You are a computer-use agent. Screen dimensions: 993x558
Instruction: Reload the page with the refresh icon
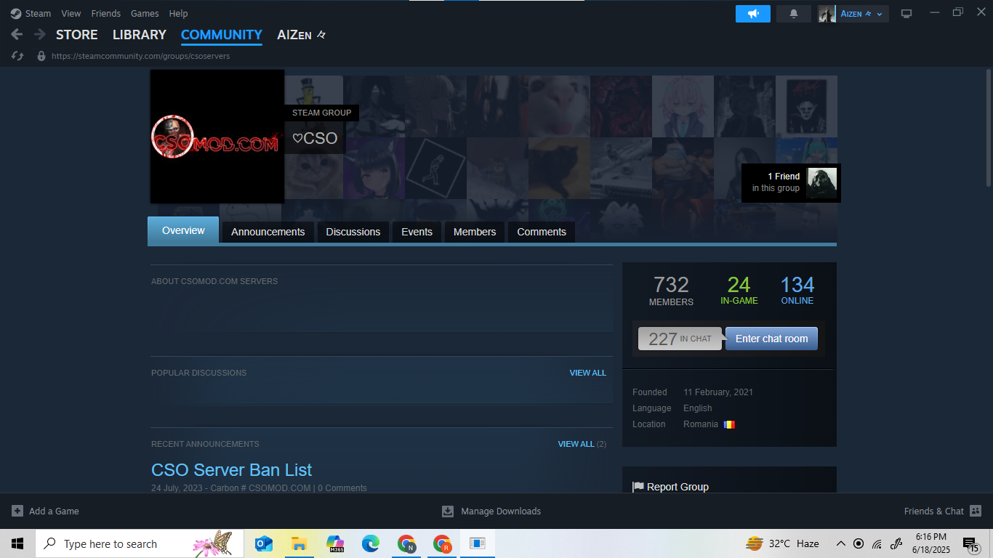point(18,56)
